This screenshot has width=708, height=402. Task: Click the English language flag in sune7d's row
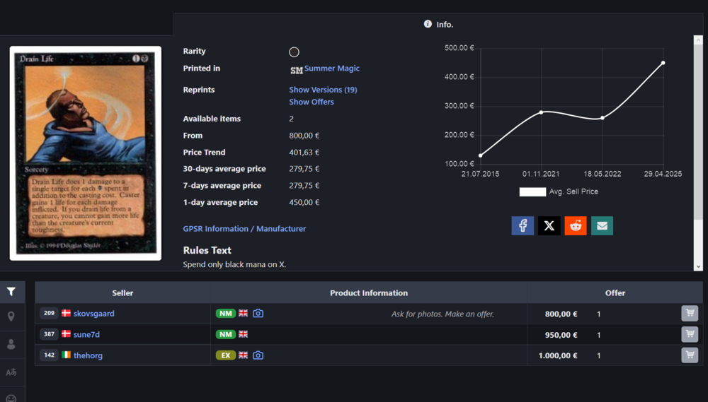point(244,334)
